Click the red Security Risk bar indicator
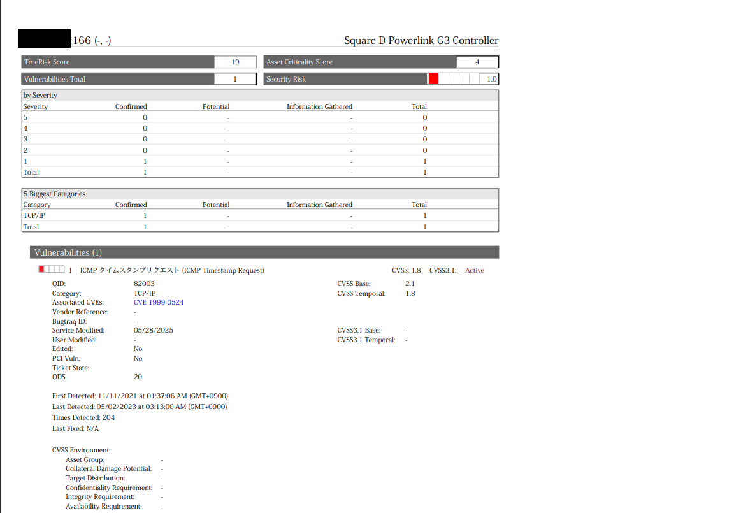Screen dimensions: 734x513 [x=433, y=79]
